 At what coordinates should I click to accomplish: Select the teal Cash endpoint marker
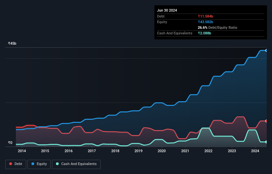coord(266,142)
